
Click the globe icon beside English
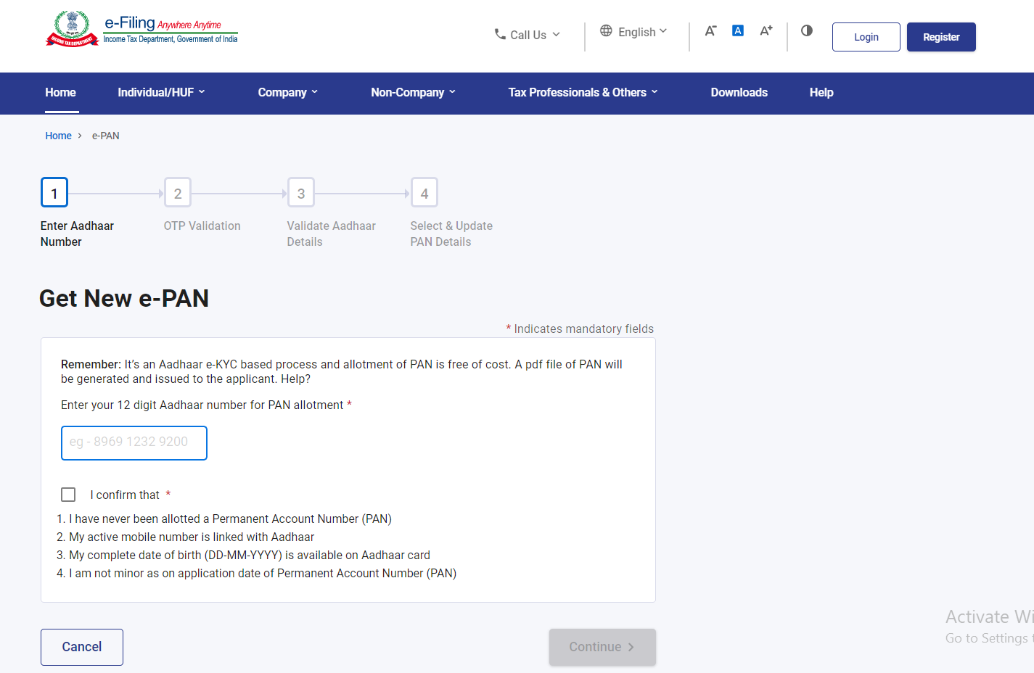[x=606, y=30]
